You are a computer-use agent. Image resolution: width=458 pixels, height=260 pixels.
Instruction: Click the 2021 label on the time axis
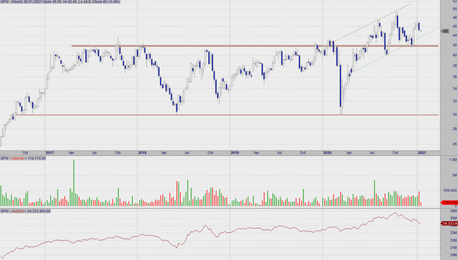click(x=421, y=153)
